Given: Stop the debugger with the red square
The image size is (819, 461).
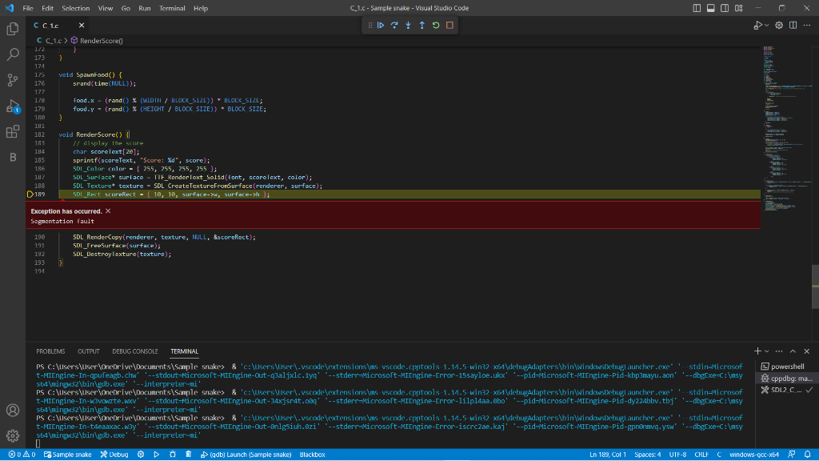Looking at the screenshot, I should pos(449,25).
